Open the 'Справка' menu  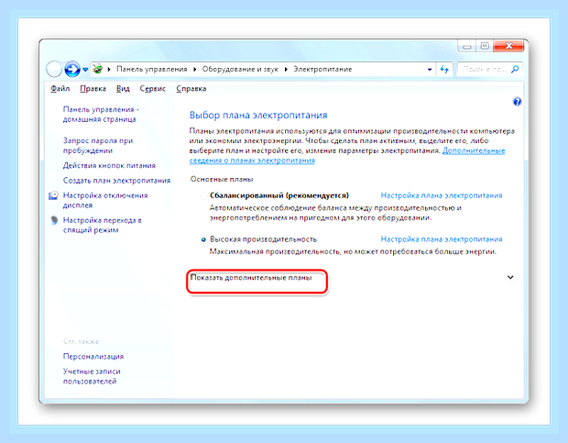pos(191,88)
